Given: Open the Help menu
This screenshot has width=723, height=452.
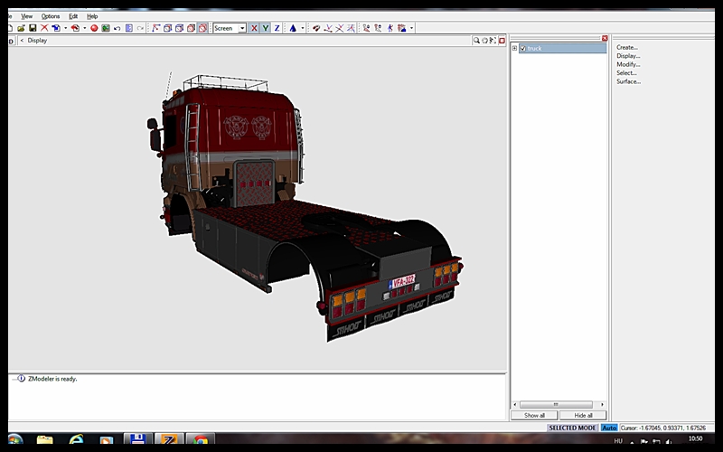Looking at the screenshot, I should [x=92, y=16].
